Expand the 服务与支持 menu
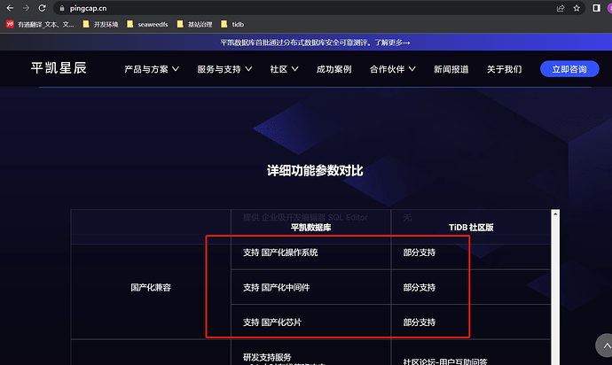 224,69
